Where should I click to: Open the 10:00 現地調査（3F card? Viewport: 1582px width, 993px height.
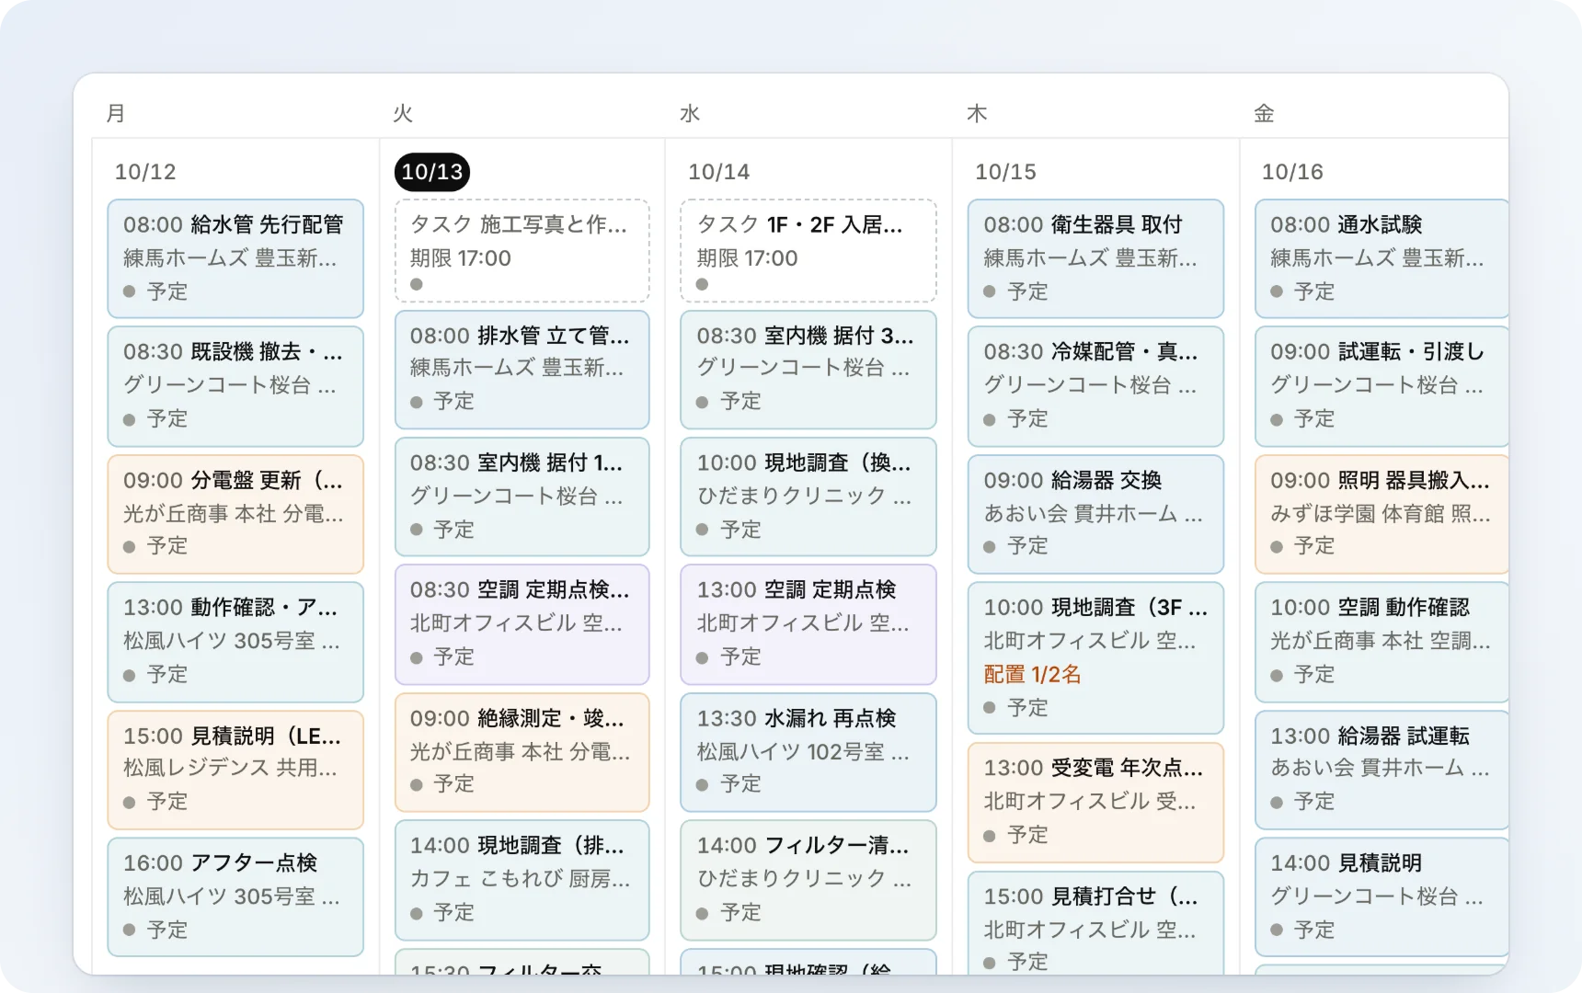click(1095, 657)
